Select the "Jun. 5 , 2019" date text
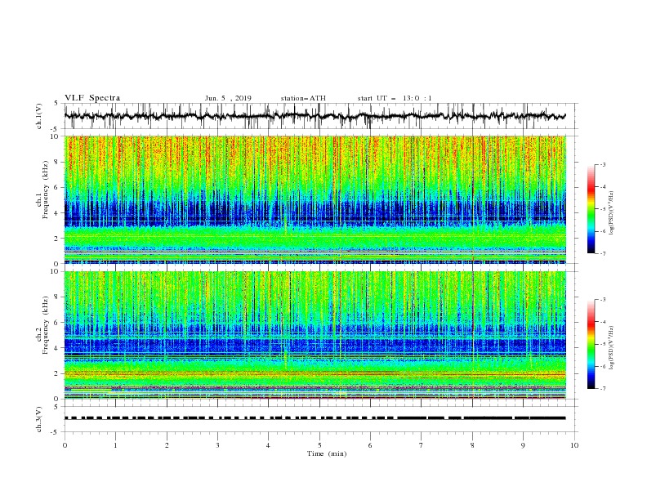Viewport: 647px width, 500px height. point(228,98)
